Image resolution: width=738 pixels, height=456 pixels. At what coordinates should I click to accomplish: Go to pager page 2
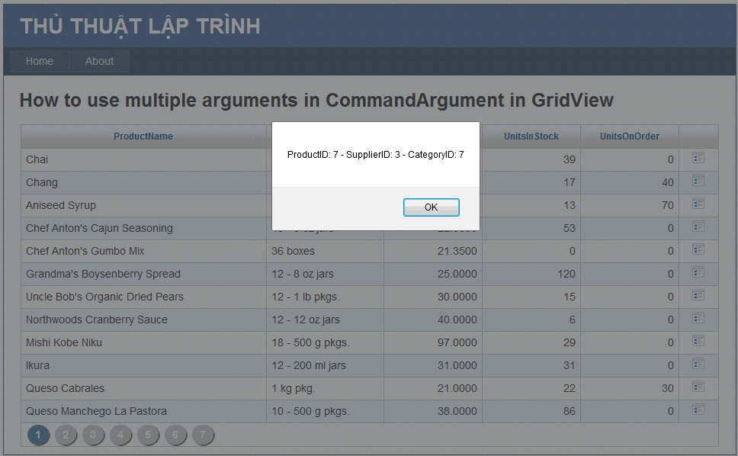coord(66,435)
